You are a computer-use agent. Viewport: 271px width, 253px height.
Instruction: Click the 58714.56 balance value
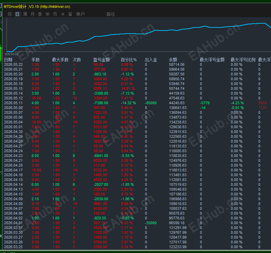tap(177, 65)
